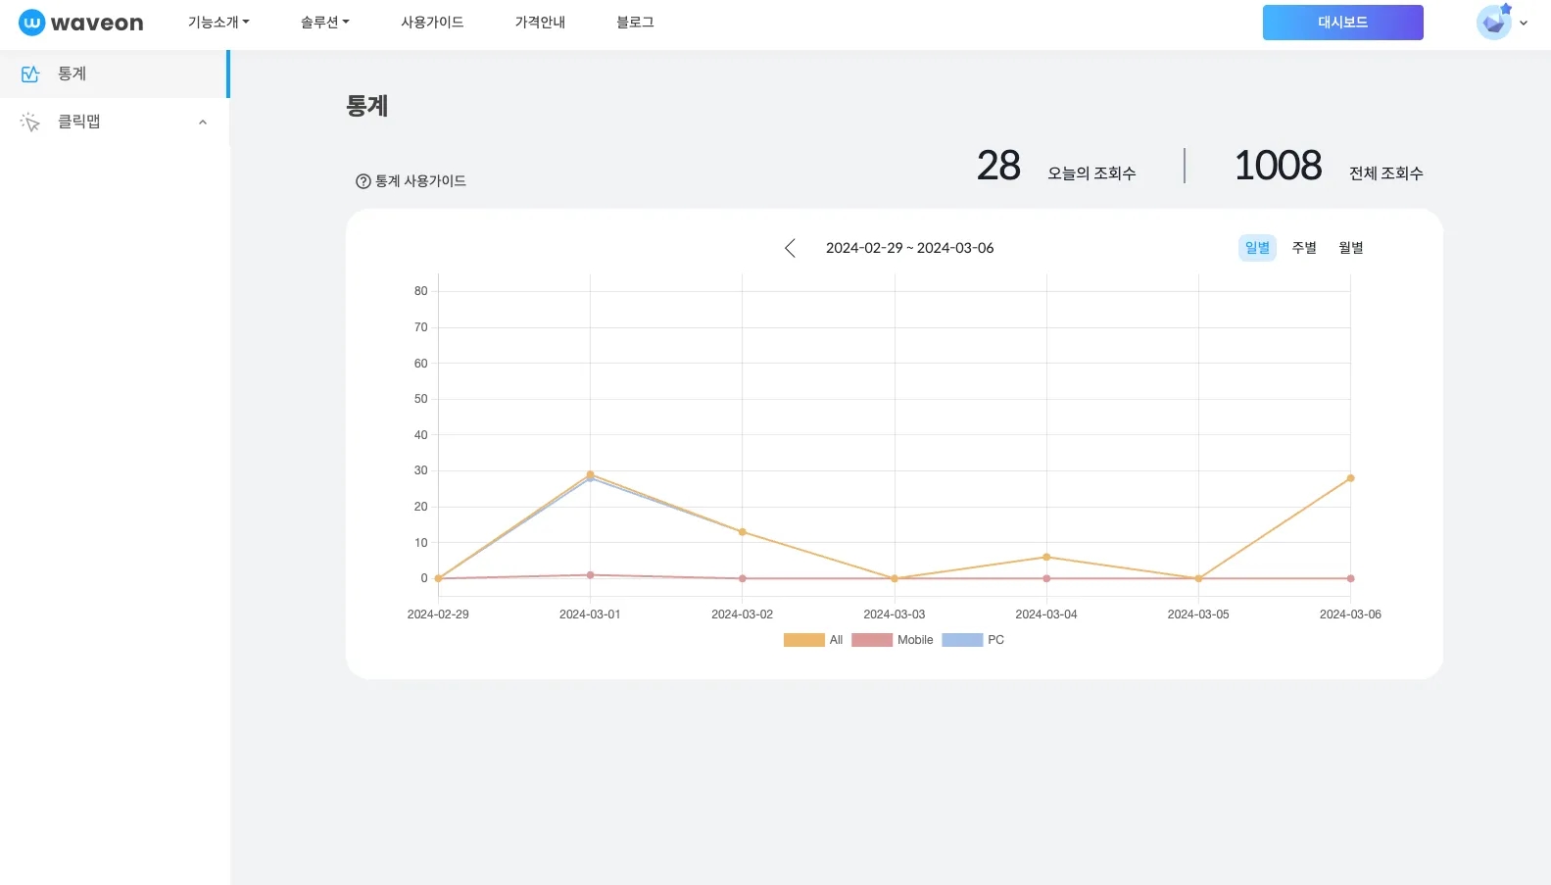Open the account dropdown arrow beside avatar
Image resolution: width=1551 pixels, height=885 pixels.
click(x=1524, y=23)
